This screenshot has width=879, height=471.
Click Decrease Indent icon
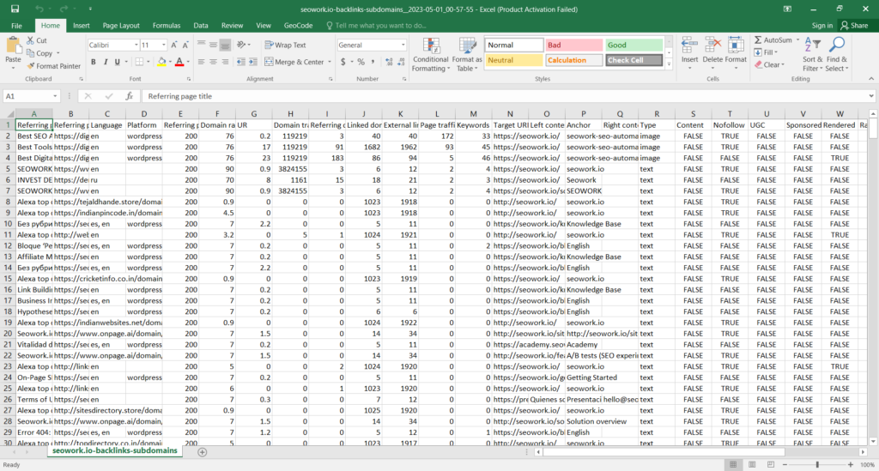pos(241,62)
